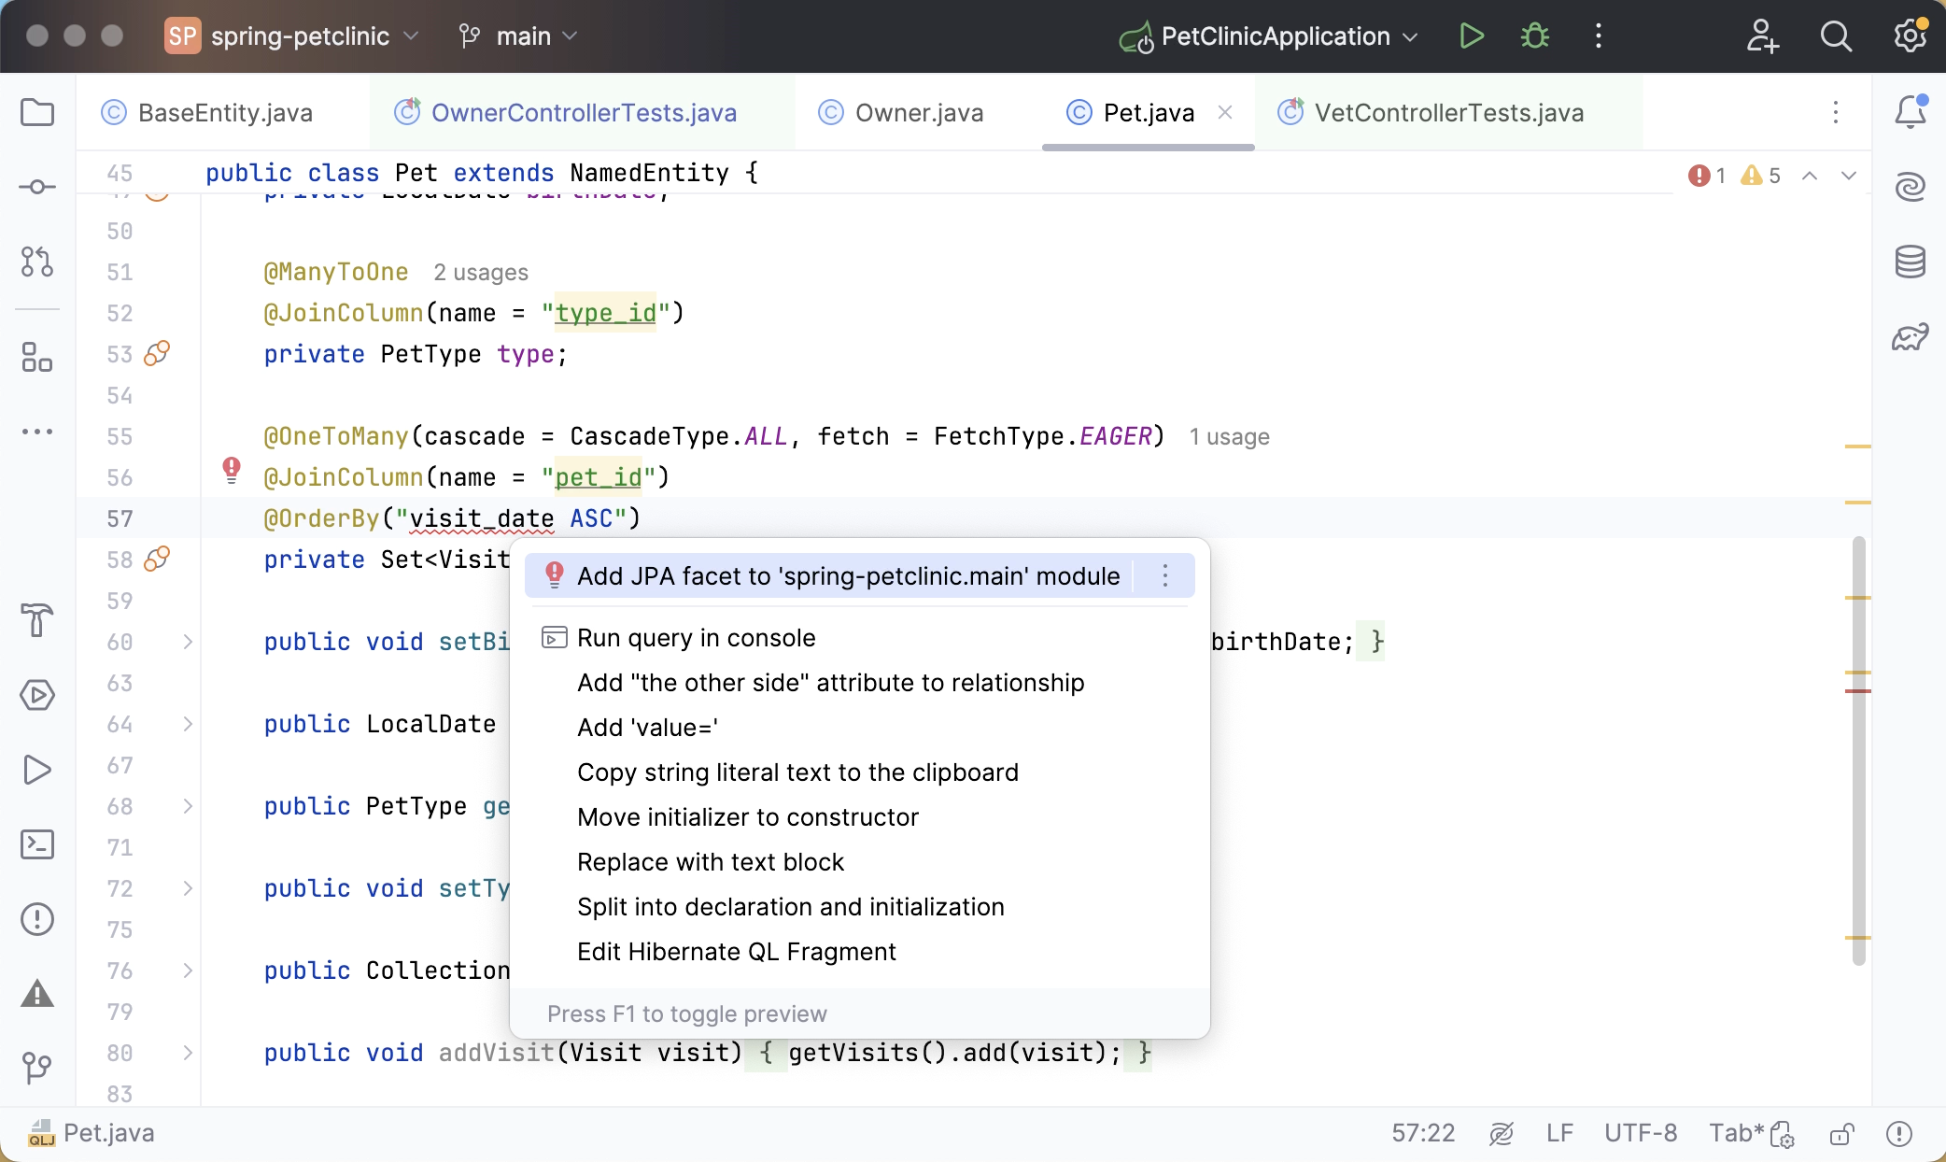Image resolution: width=1946 pixels, height=1162 pixels.
Task: Run PetClinicApplication with the green play icon
Action: pos(1471,35)
